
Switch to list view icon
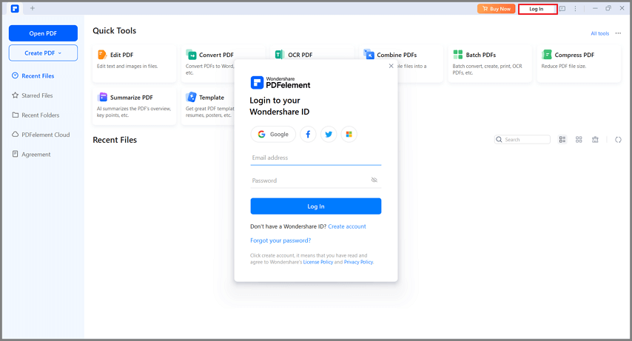[562, 140]
